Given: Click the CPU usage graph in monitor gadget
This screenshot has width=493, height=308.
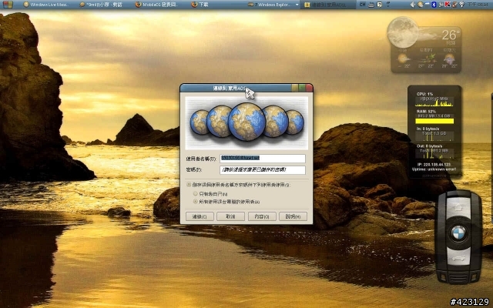Looking at the screenshot, I should click(x=434, y=102).
